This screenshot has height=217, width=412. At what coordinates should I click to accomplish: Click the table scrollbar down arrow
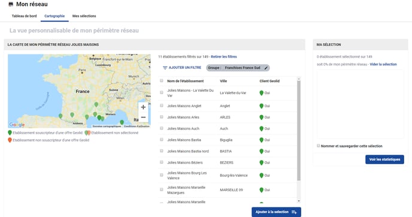coord(299,201)
